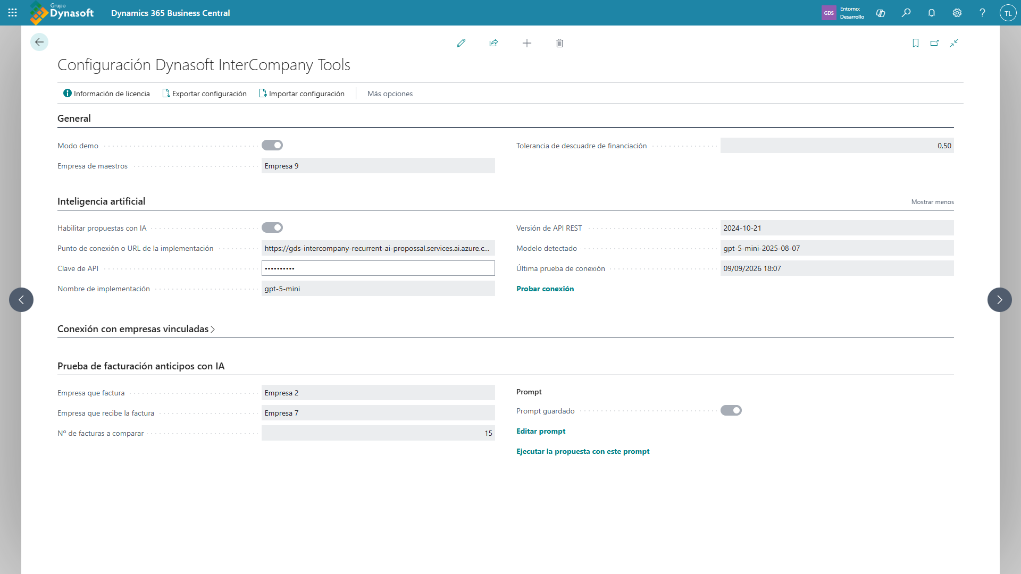Open the search magnifier icon
The height and width of the screenshot is (574, 1021).
click(906, 13)
